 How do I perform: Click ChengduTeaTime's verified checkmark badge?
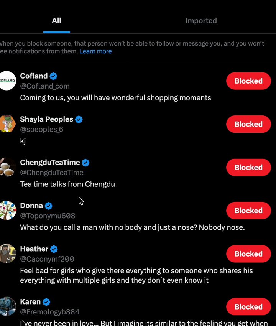coord(85,163)
